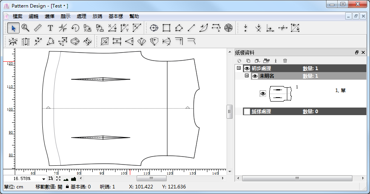Activate the magnifier zoom tool
370x194 pixels.
[x=26, y=28]
